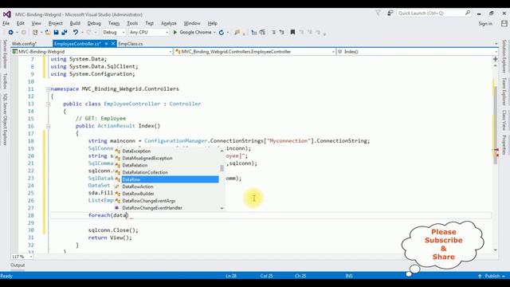Click the Navigate Backward toolbar icon
This screenshot has height=287, width=510.
click(x=10, y=32)
